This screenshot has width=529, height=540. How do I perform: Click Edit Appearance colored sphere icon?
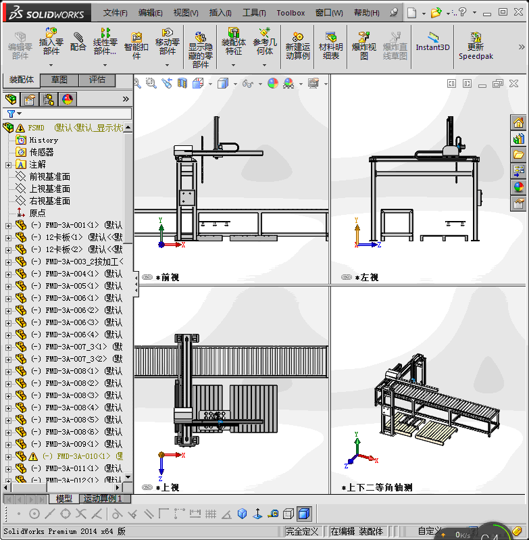click(272, 83)
